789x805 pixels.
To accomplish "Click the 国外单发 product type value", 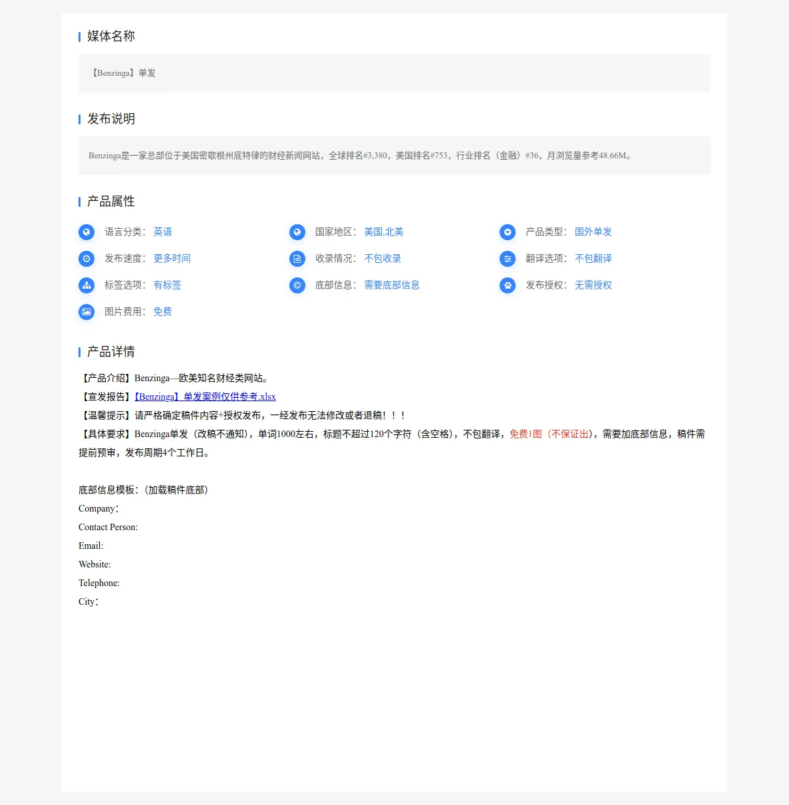I will tap(593, 232).
